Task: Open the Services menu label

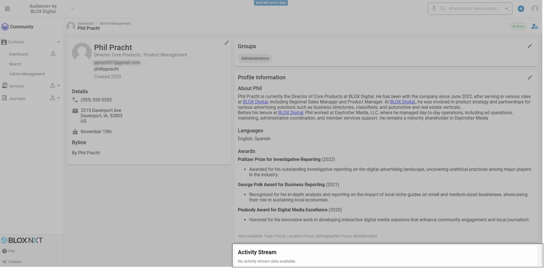Action: point(16,86)
